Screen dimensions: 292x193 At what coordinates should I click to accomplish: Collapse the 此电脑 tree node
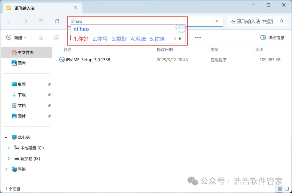[x=6, y=137]
